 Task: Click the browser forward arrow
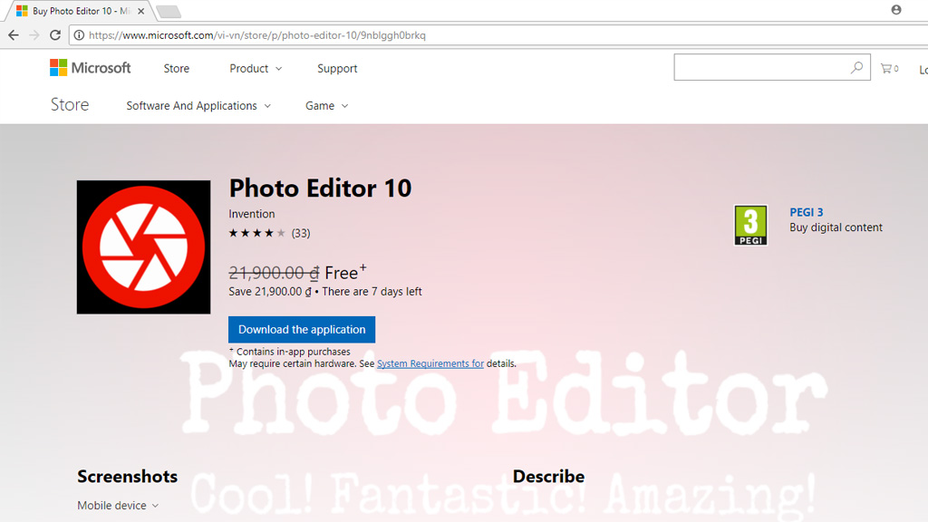[34, 35]
